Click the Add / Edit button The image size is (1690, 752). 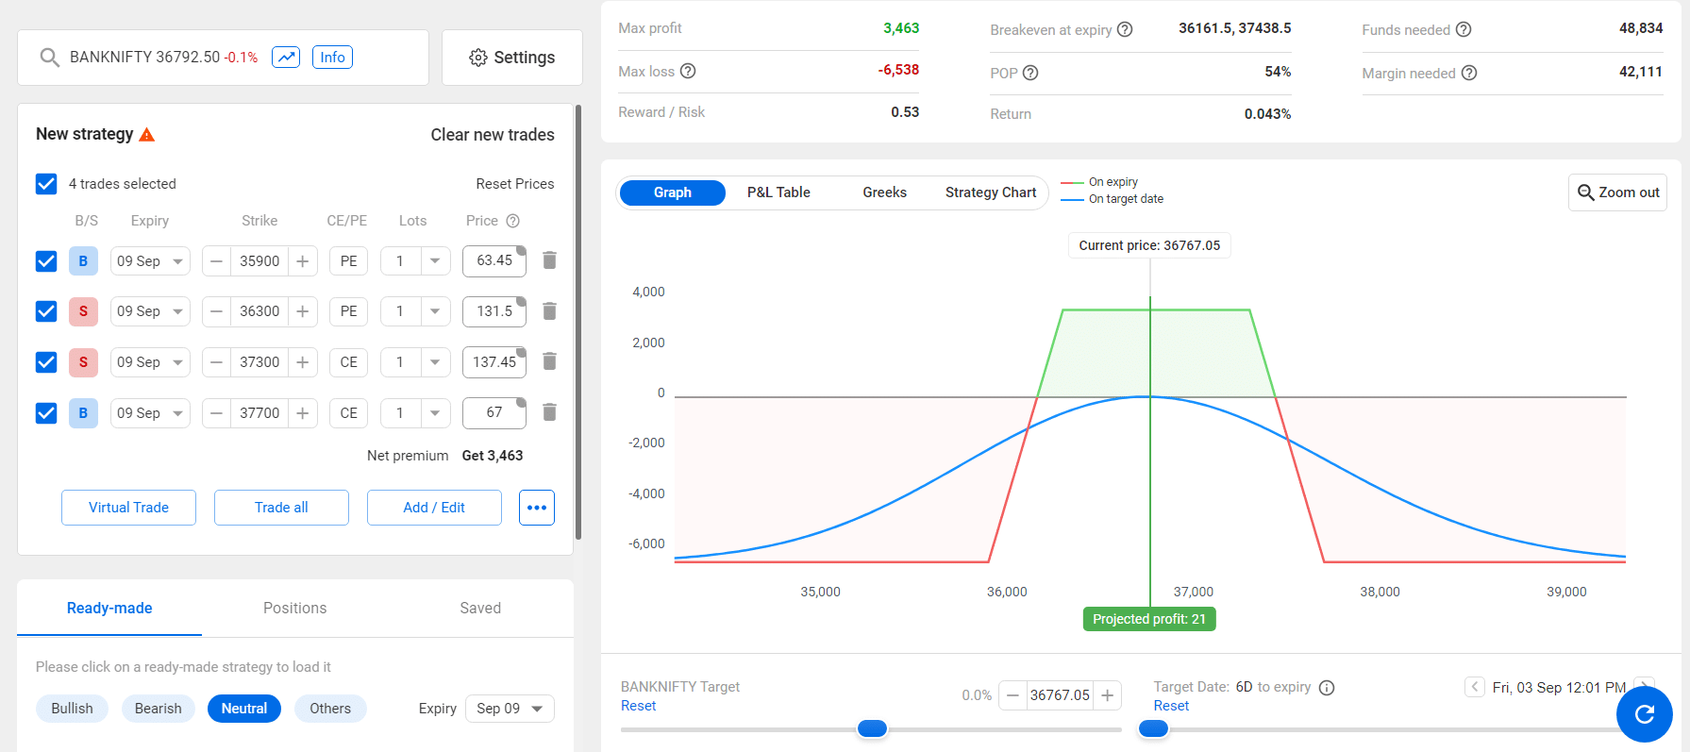coord(434,508)
